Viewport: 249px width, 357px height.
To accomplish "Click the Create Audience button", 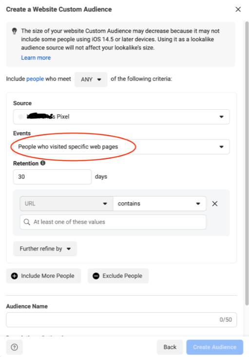I will point(215,347).
